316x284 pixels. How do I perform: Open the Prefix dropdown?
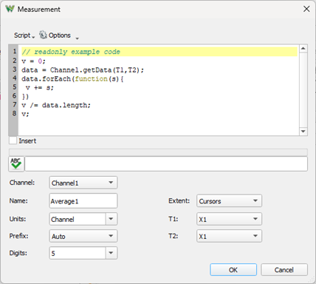tap(83, 236)
